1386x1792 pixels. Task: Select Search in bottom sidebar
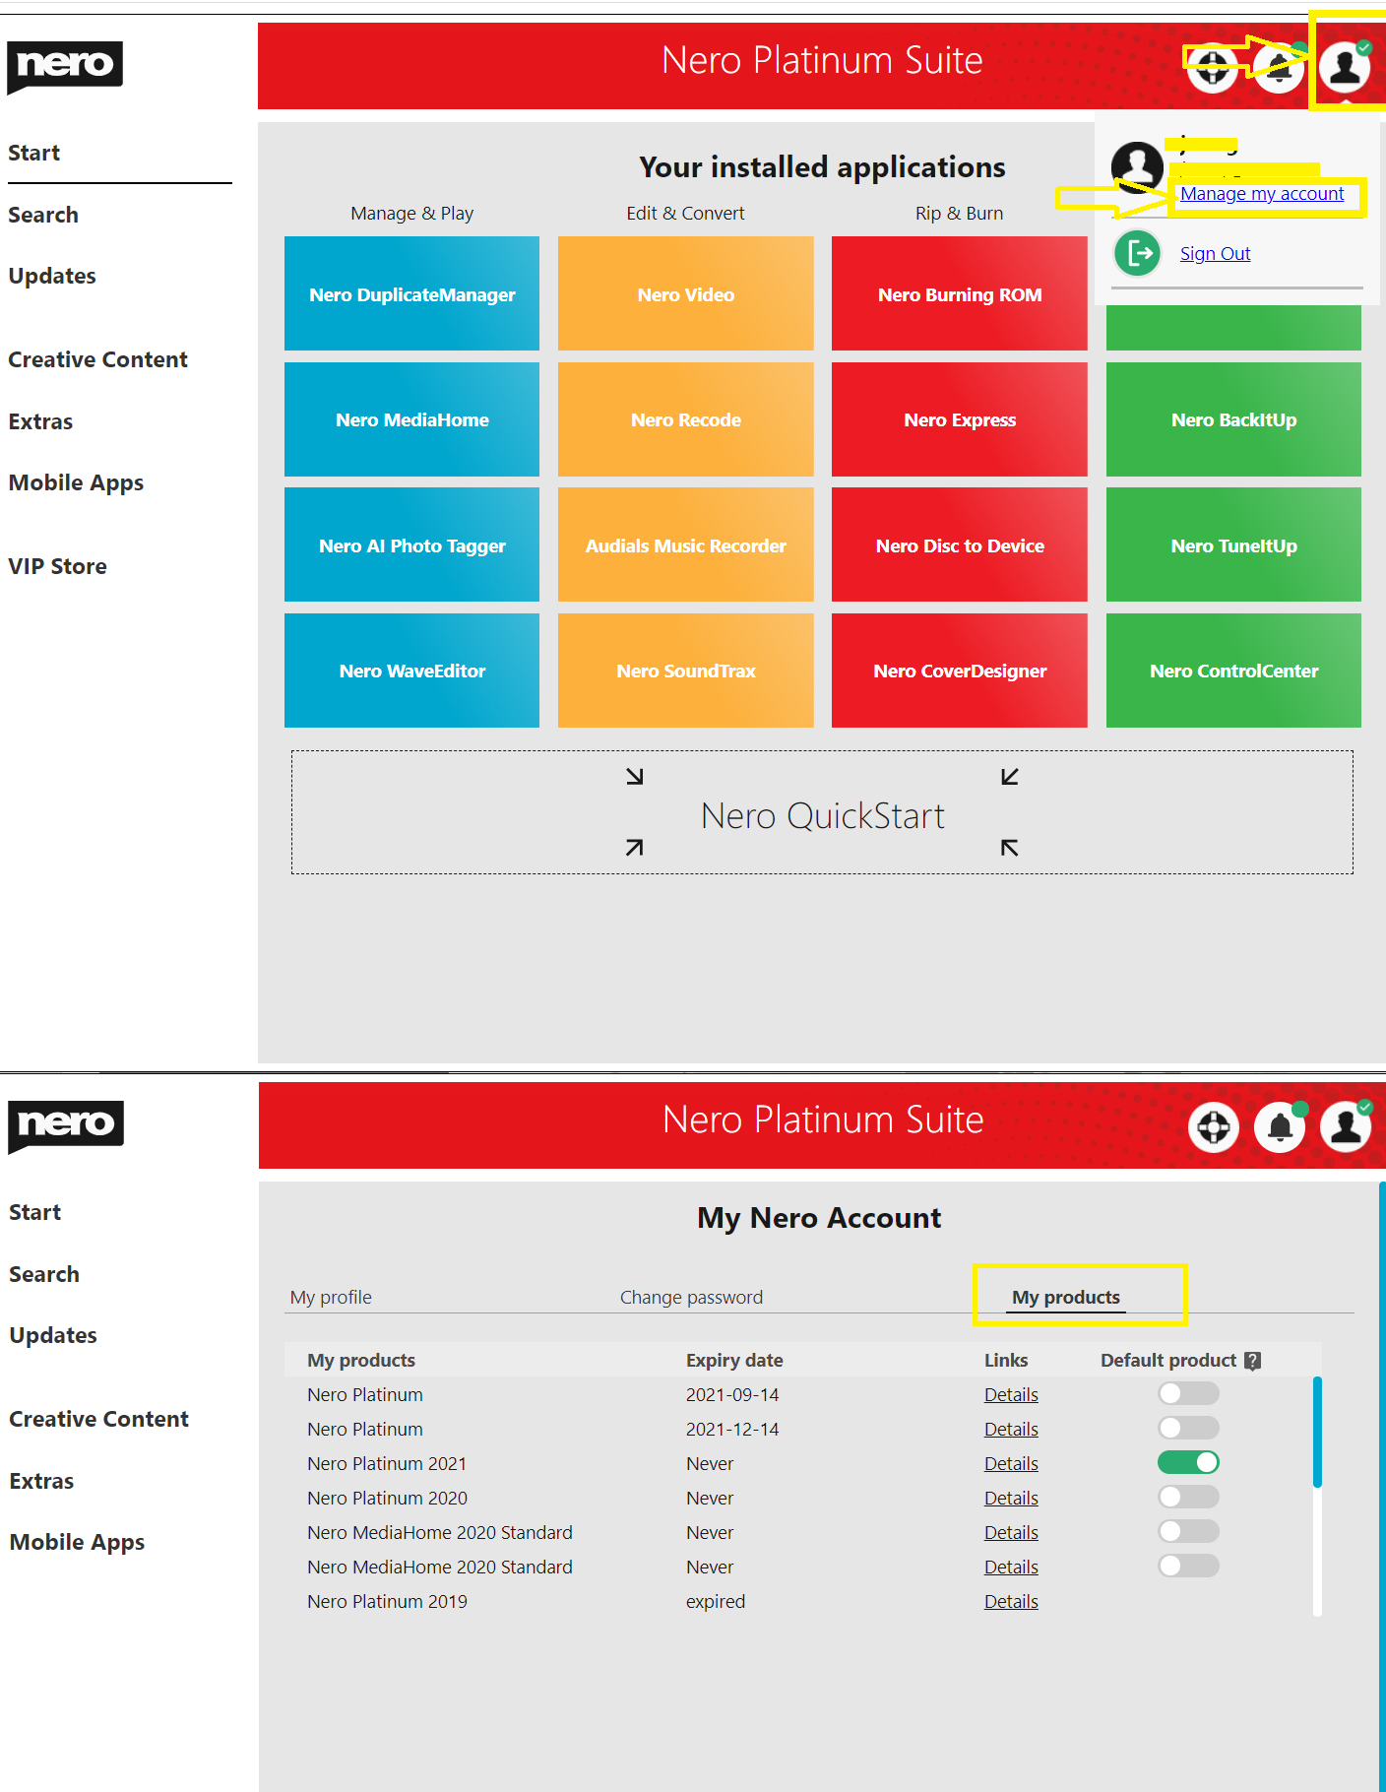point(44,1275)
